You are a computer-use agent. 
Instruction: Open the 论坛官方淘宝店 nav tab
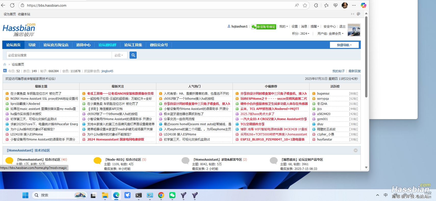click(56, 45)
